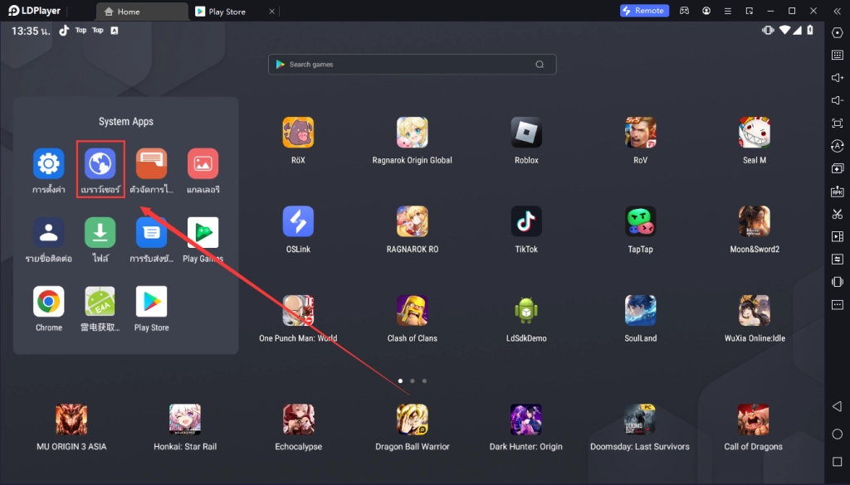The height and width of the screenshot is (485, 850).
Task: Switch to the Home tab
Action: point(142,12)
